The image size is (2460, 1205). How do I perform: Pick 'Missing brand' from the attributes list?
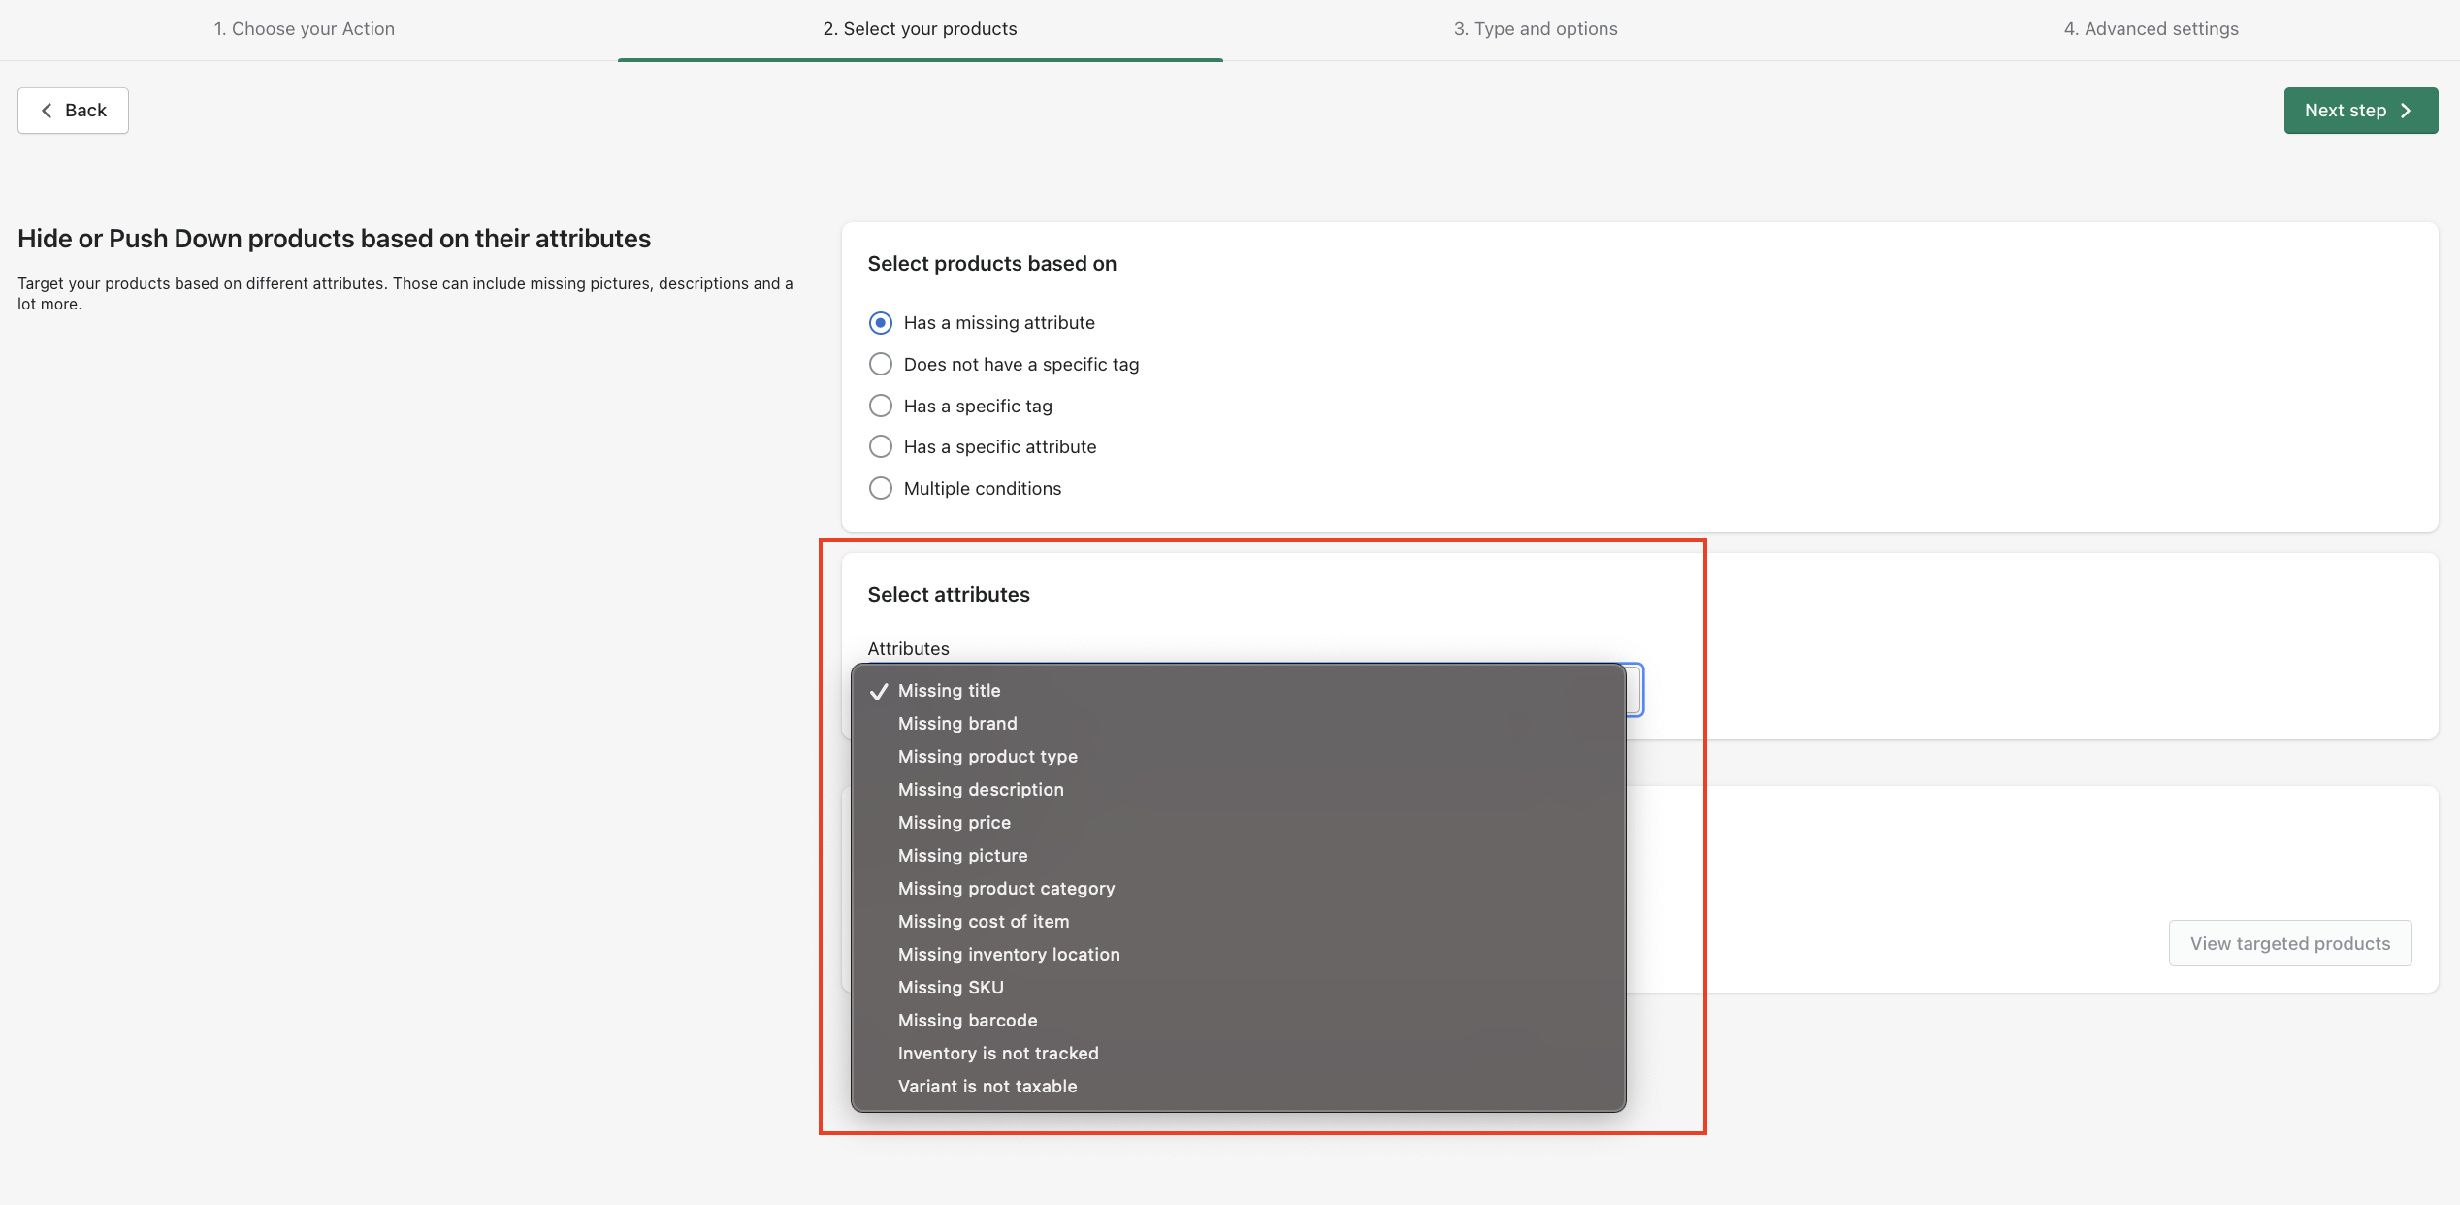pos(957,724)
